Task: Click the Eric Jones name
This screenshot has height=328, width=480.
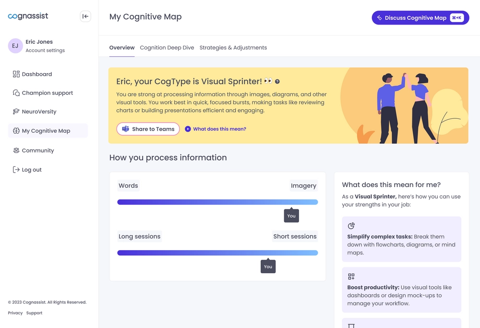Action: (39, 42)
